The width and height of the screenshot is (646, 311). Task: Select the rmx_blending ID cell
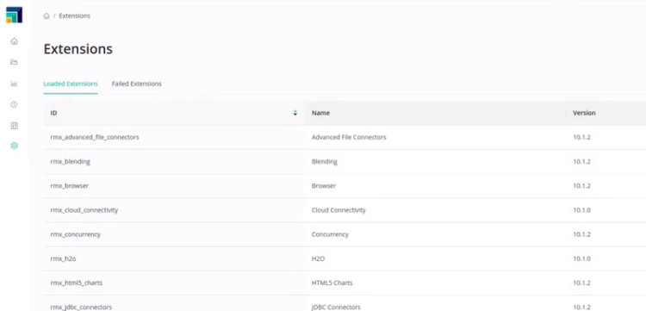pos(70,161)
